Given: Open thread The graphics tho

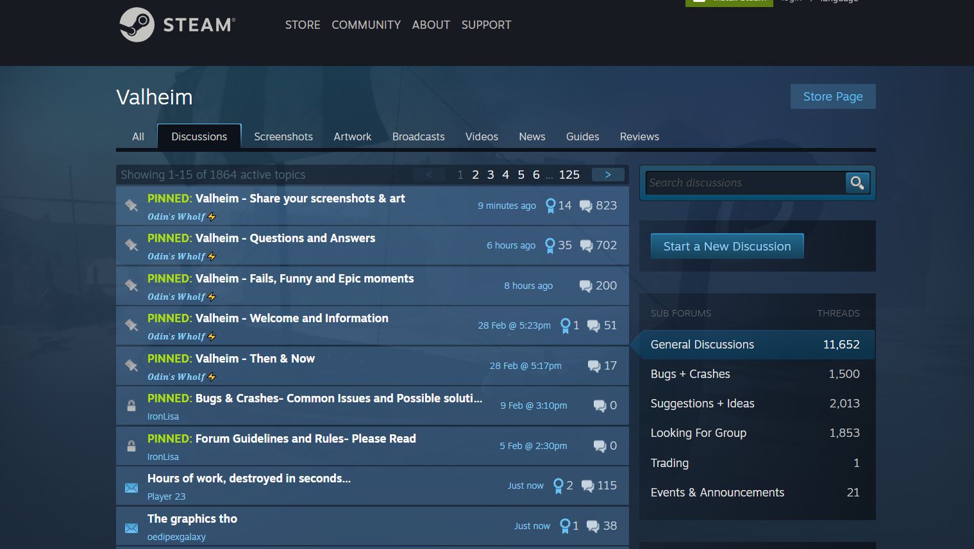Looking at the screenshot, I should 192,519.
